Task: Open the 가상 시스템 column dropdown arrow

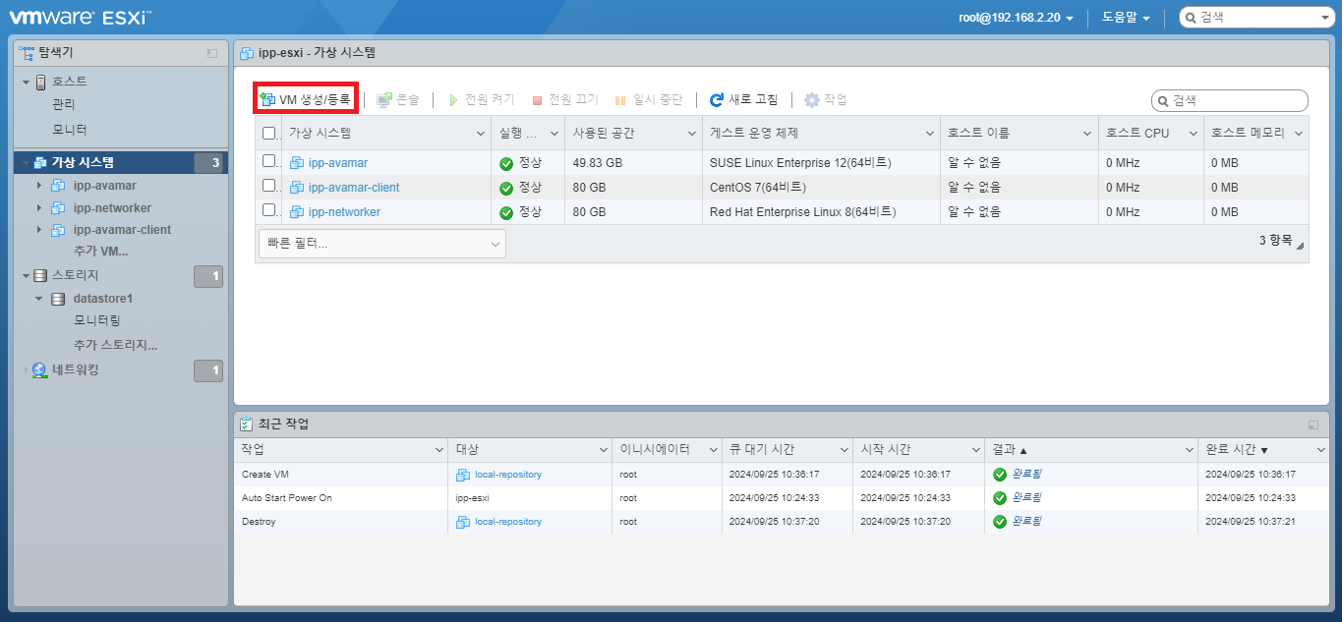Action: tap(481, 134)
